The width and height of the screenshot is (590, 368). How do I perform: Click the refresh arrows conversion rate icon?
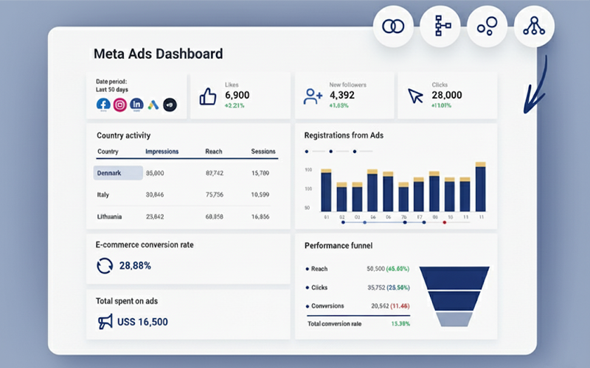coord(105,266)
